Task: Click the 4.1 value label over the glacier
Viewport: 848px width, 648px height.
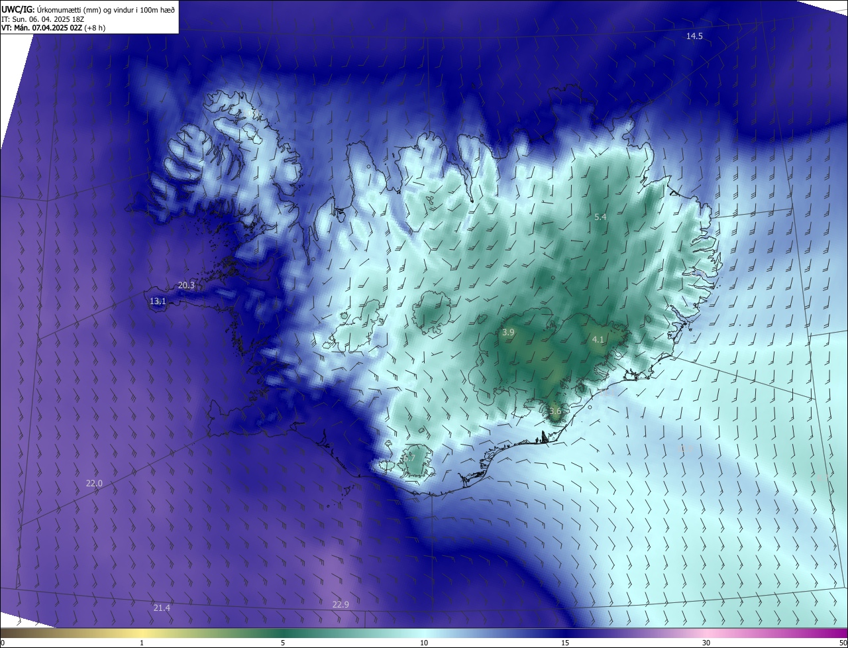Action: [x=598, y=340]
